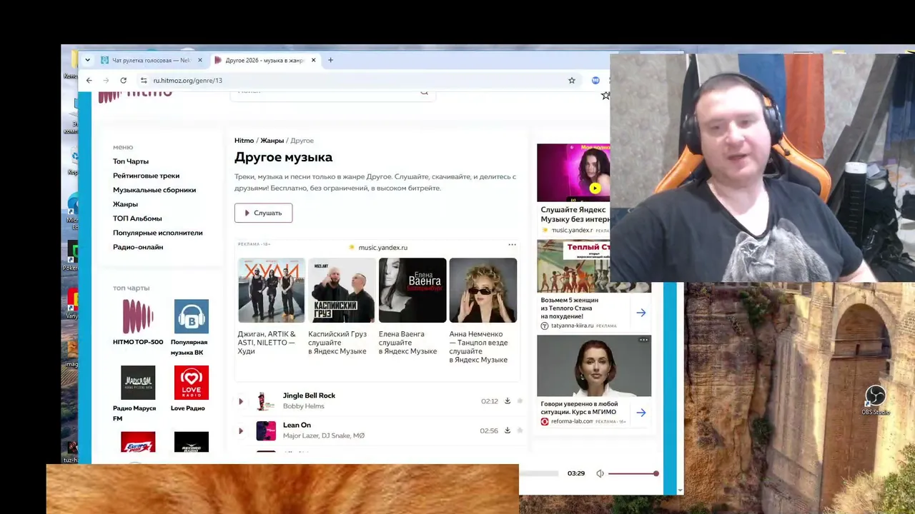915x514 pixels.
Task: Mute the player with the volume icon
Action: (x=600, y=473)
